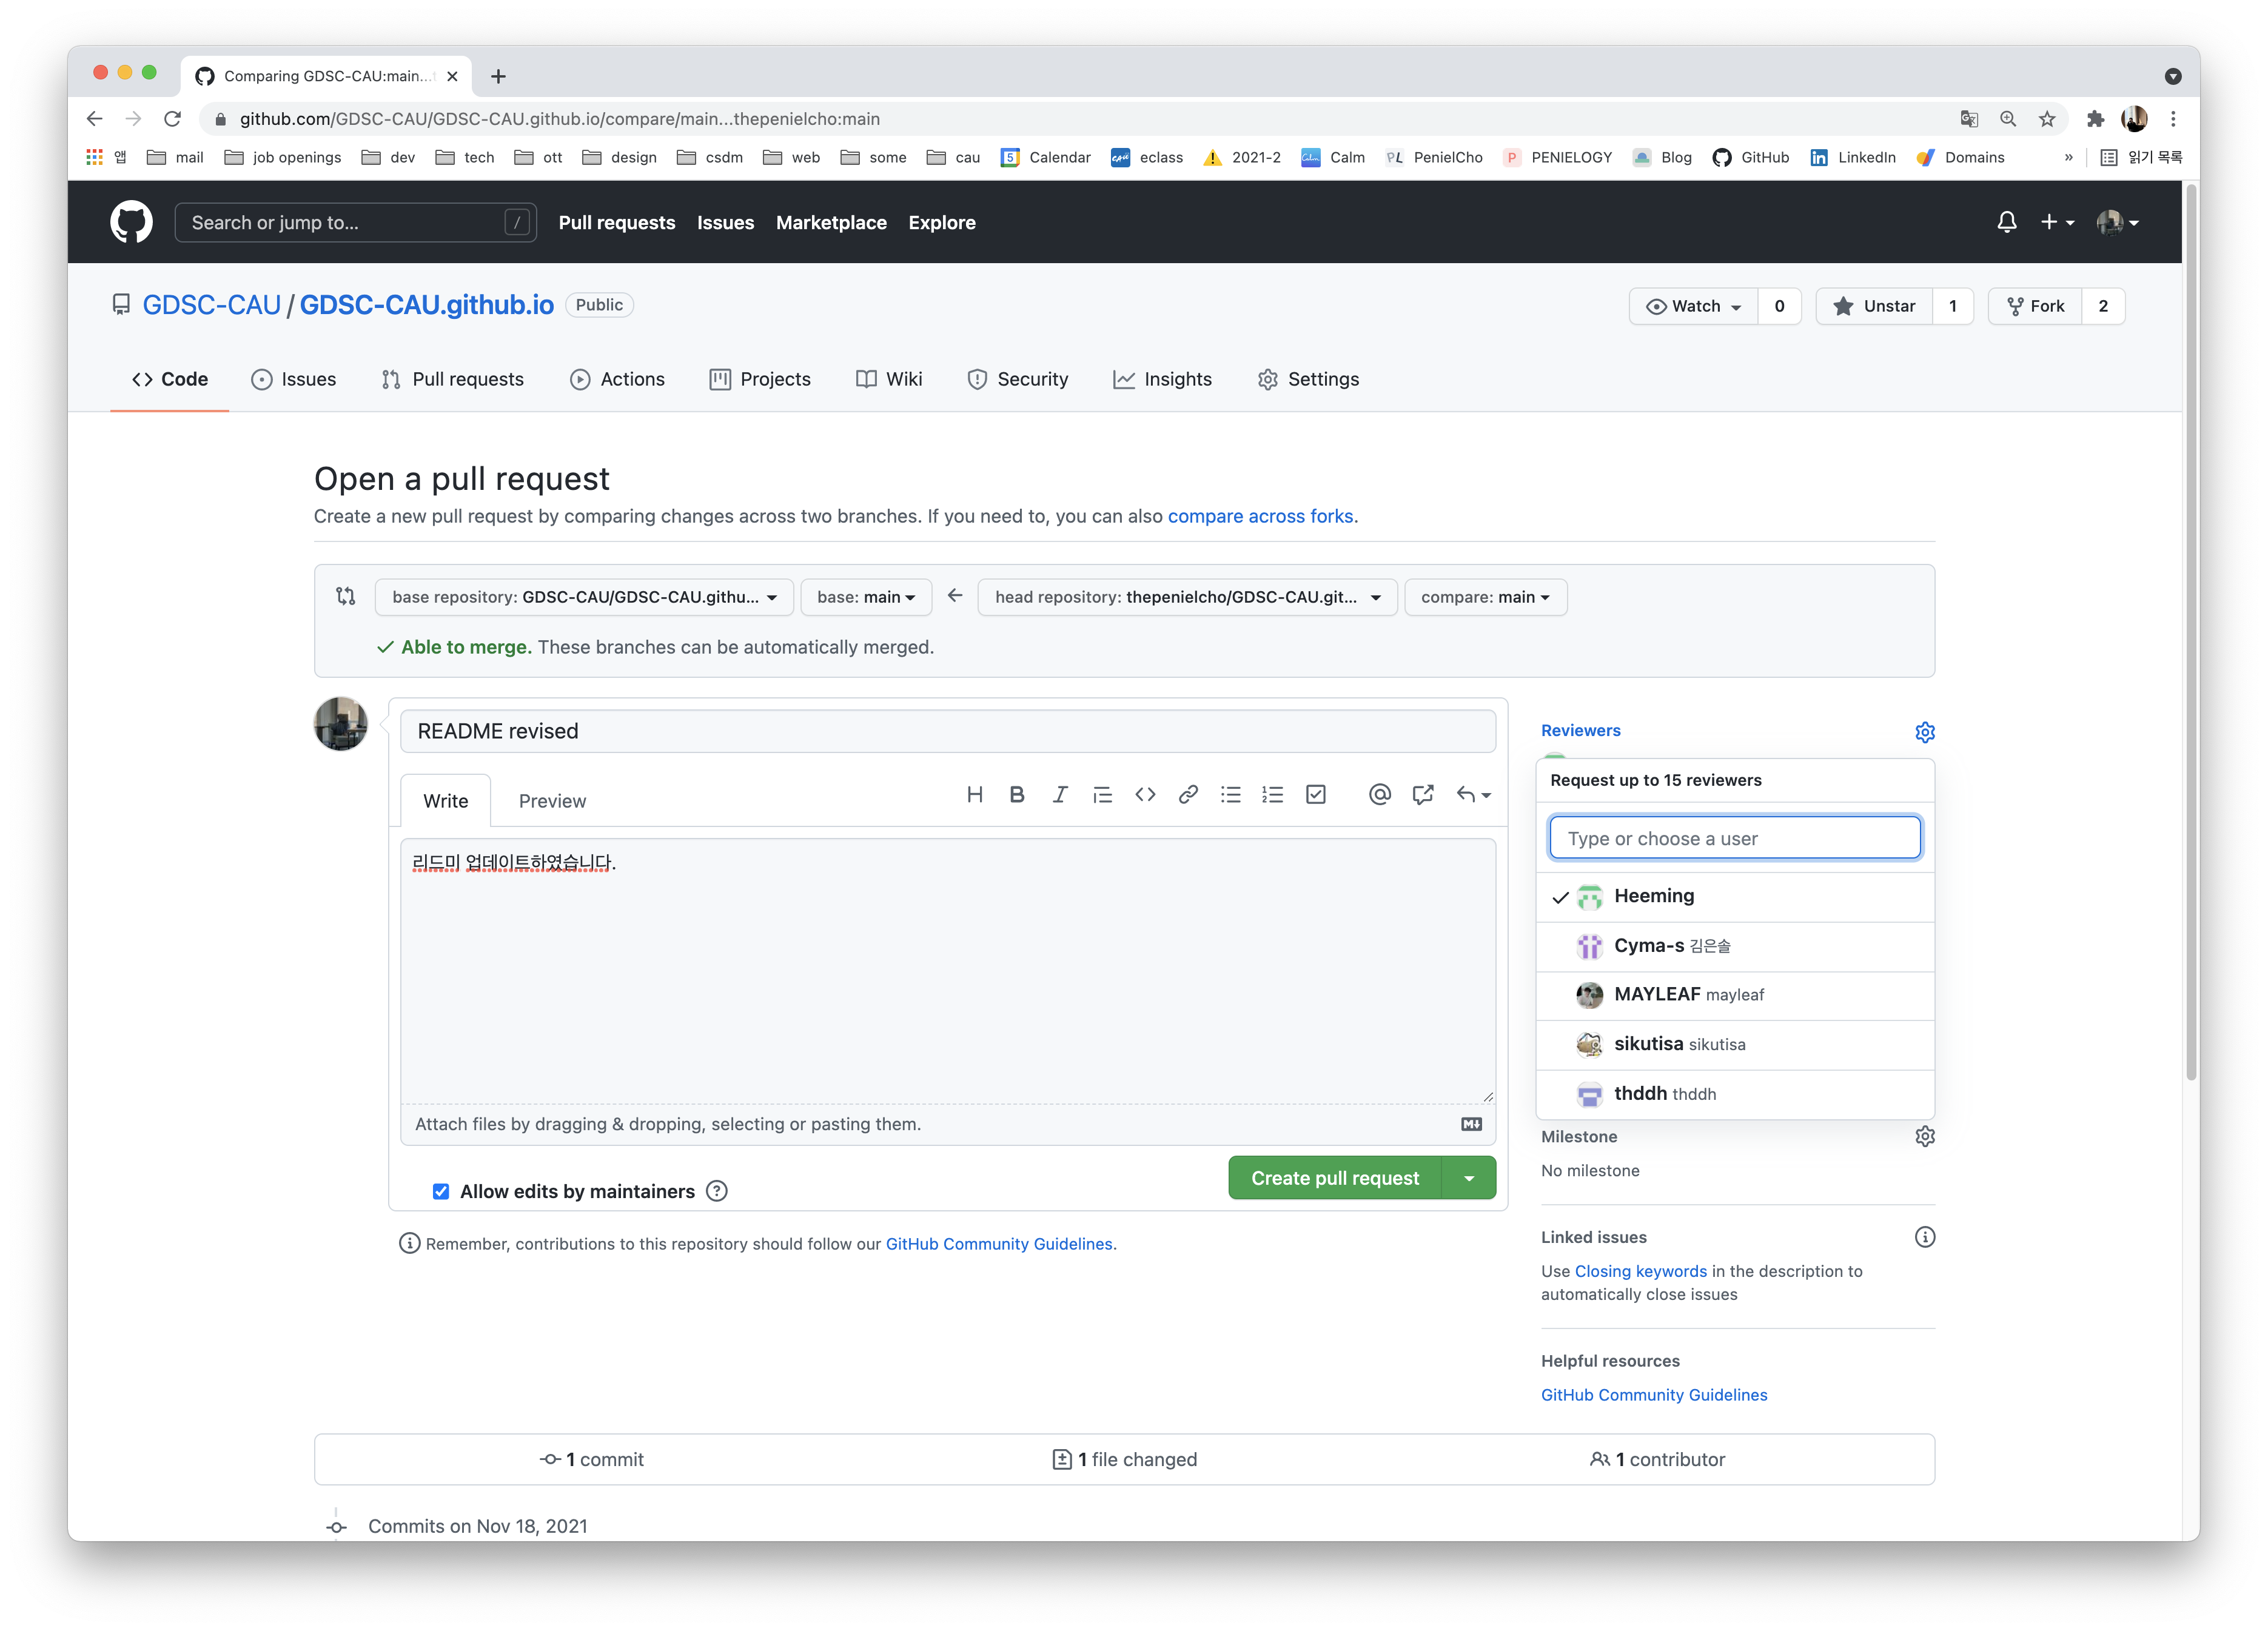
Task: Select thddh as a reviewer
Action: click(x=1734, y=1094)
